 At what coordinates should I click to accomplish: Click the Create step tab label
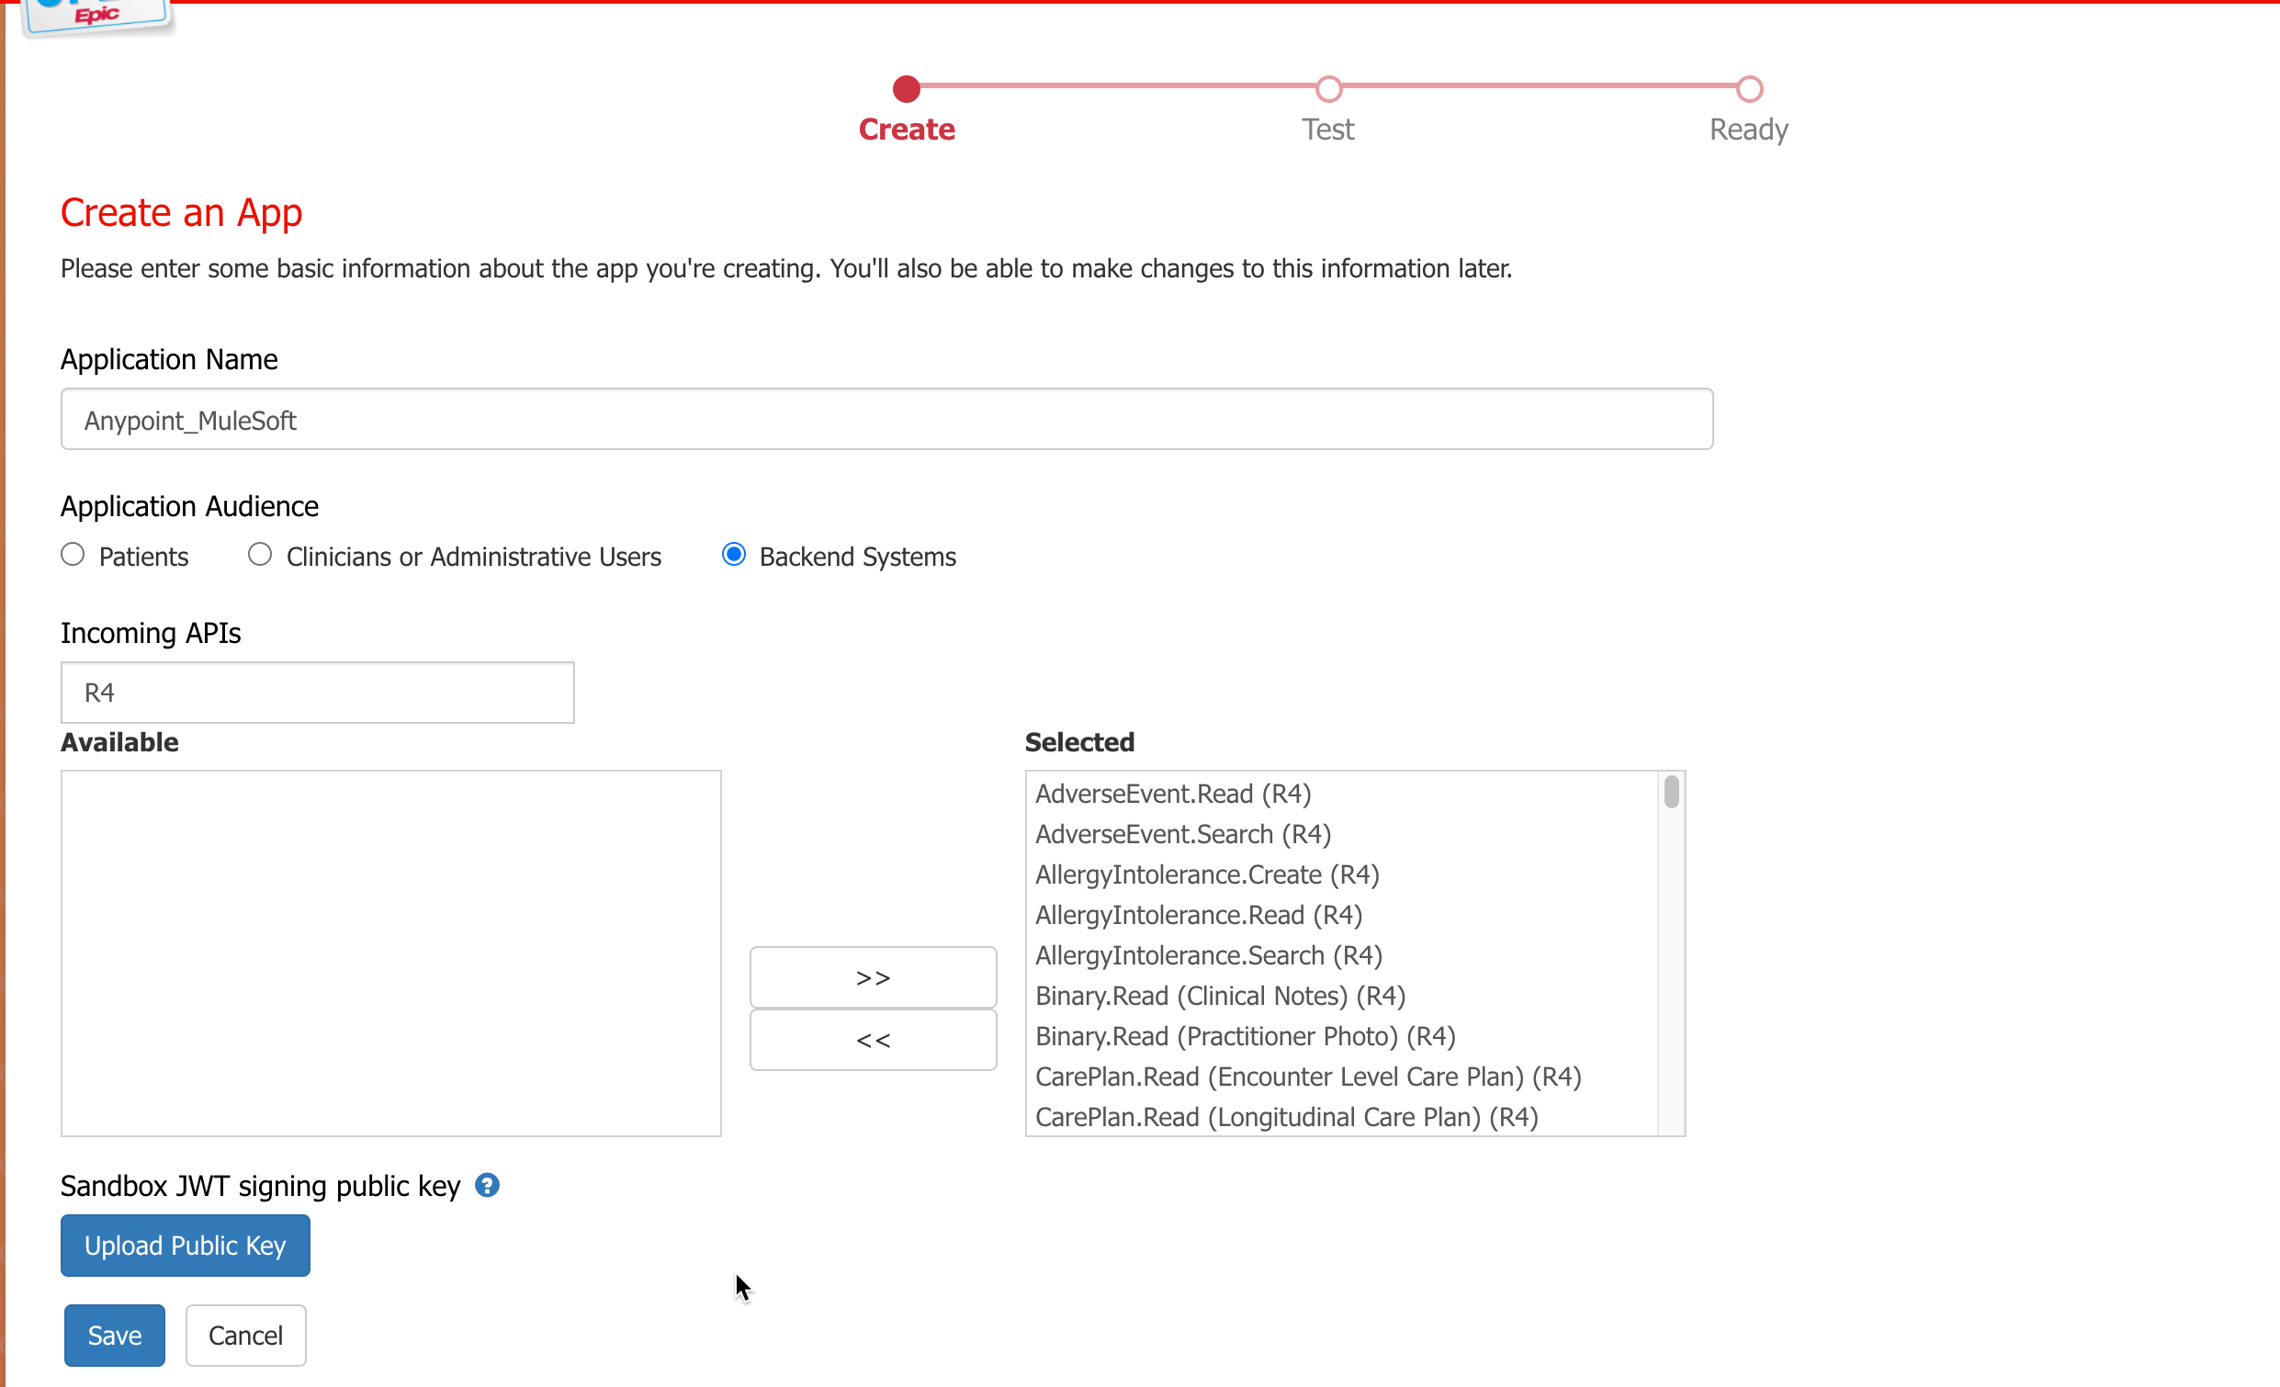pyautogui.click(x=907, y=129)
